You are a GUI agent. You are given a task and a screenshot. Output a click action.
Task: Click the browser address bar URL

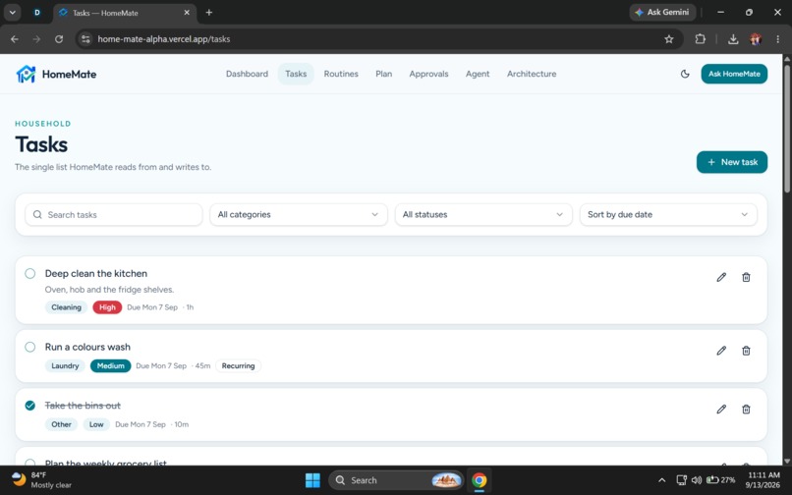tap(164, 39)
